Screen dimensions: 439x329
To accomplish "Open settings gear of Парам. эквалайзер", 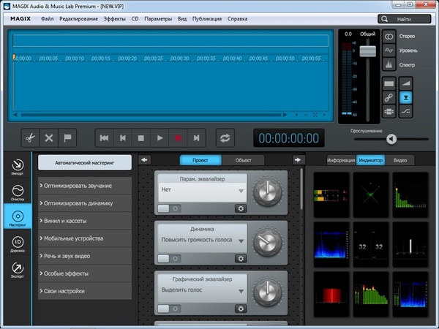I will pyautogui.click(x=241, y=208).
